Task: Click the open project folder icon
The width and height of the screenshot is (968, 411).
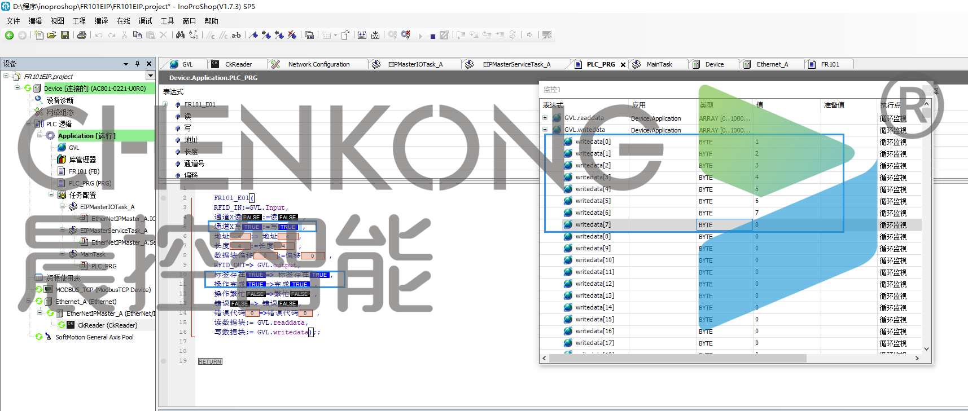Action: pos(52,35)
